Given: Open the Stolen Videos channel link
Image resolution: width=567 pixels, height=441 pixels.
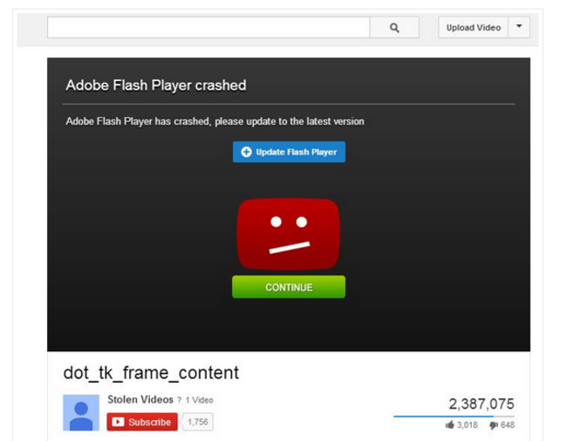Looking at the screenshot, I should (x=140, y=399).
